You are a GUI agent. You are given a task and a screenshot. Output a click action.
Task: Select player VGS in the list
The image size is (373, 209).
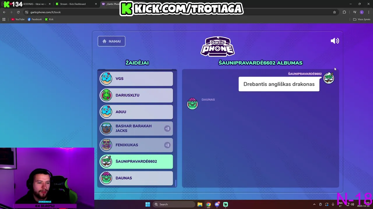click(x=136, y=79)
